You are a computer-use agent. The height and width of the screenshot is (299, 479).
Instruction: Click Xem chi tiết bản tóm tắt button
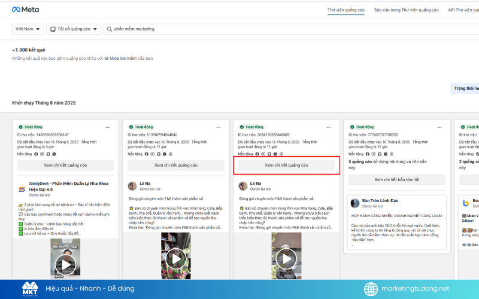tap(397, 180)
